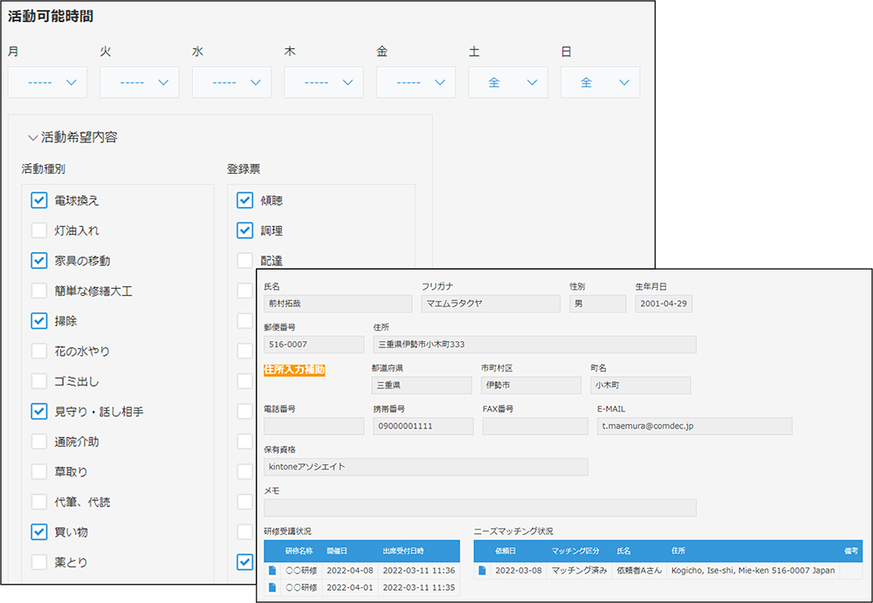Enable the 灯油入れ checkbox
The image size is (873, 603).
pos(38,230)
